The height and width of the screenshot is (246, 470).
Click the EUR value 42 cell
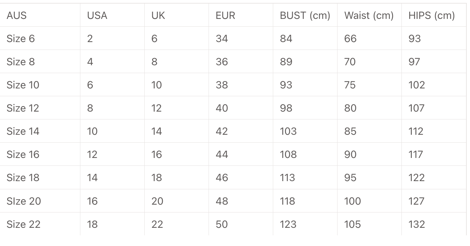click(x=222, y=131)
